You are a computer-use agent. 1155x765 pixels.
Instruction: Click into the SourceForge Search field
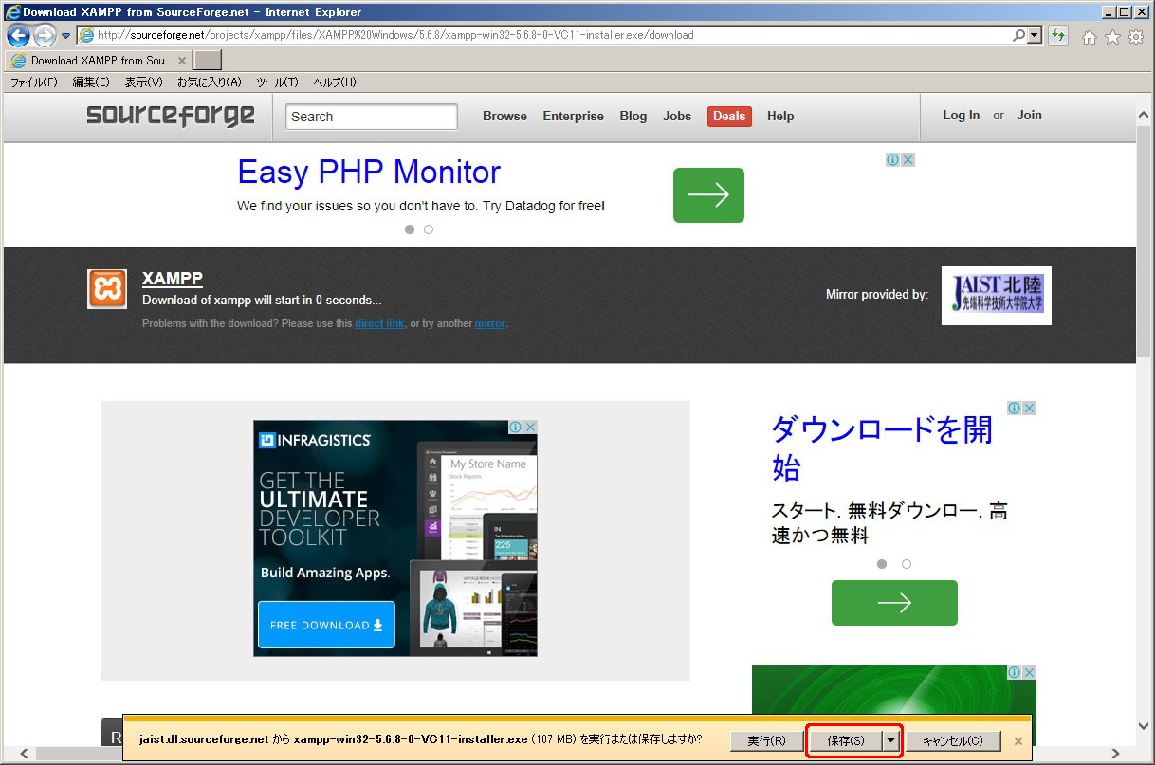click(371, 117)
